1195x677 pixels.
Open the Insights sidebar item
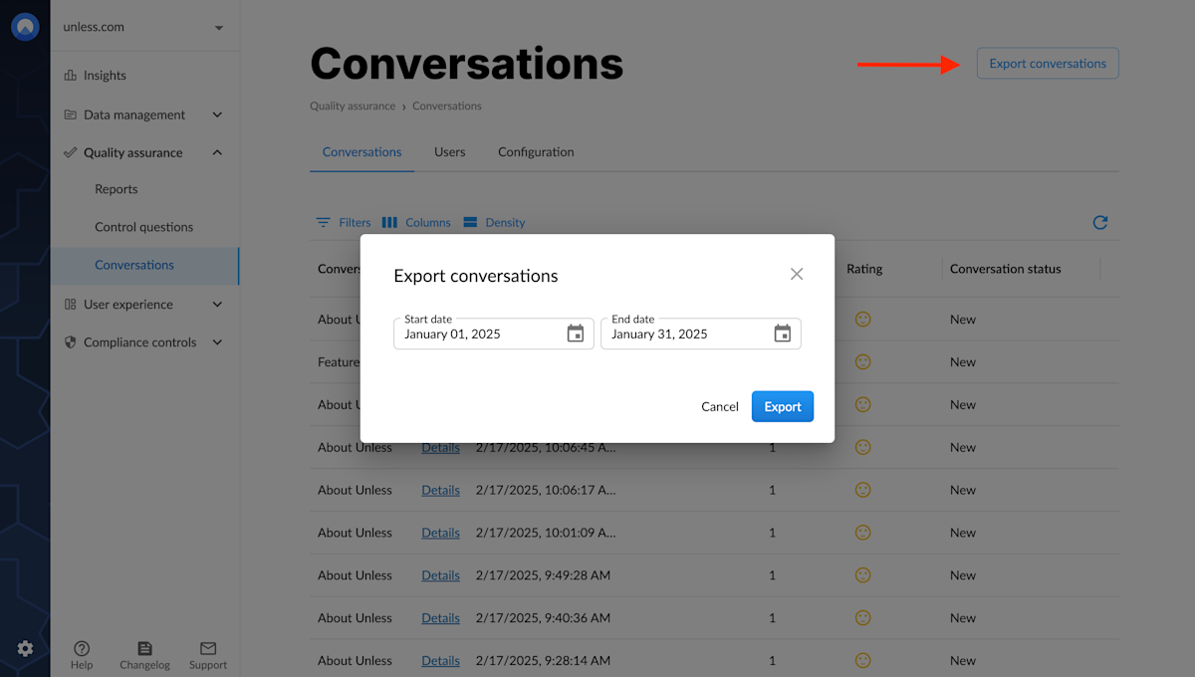coord(103,75)
